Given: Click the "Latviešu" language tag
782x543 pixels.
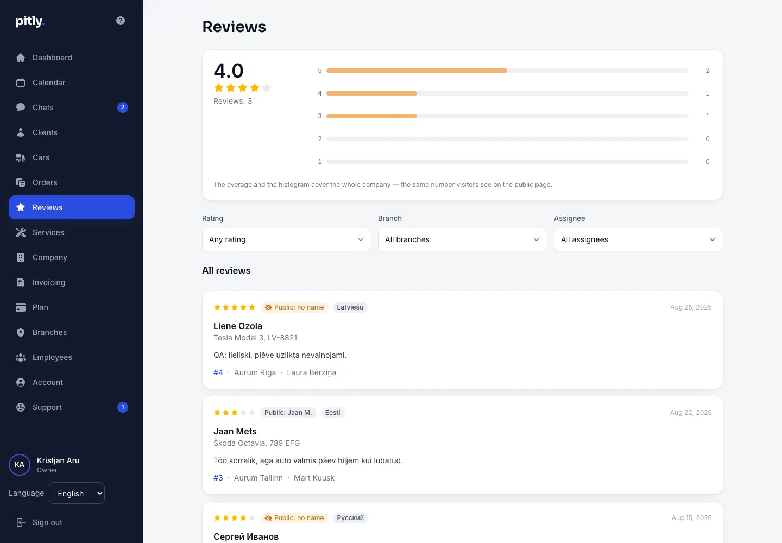Looking at the screenshot, I should [x=350, y=307].
